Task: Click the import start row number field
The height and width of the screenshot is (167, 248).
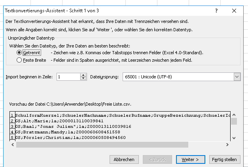Action: [68, 77]
